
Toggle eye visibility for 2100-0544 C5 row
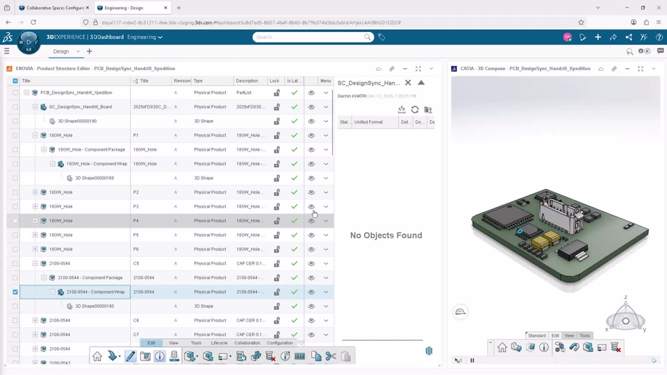click(x=311, y=264)
